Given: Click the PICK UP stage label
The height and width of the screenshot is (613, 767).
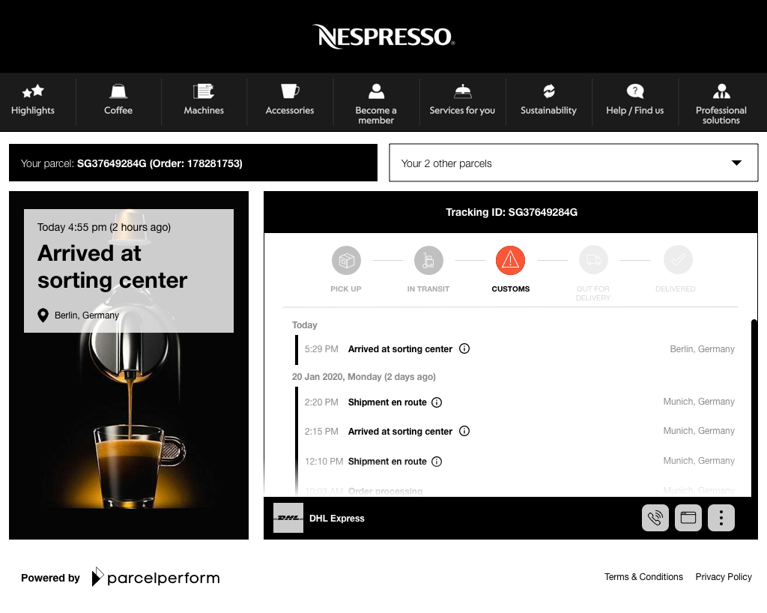Looking at the screenshot, I should point(346,289).
